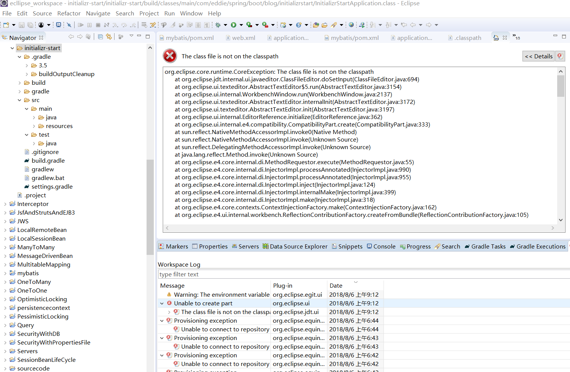
Task: Toggle Link with Editor in Navigator
Action: point(109,37)
